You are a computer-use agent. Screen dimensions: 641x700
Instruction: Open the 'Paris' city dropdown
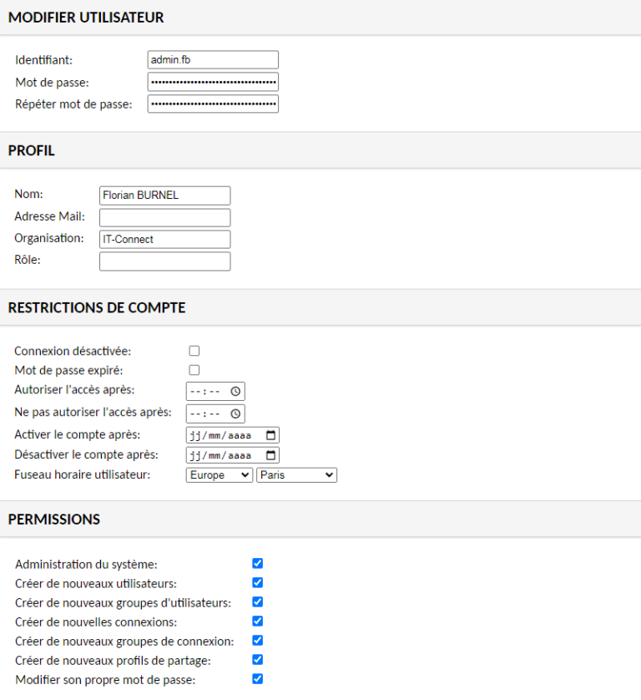pos(297,474)
